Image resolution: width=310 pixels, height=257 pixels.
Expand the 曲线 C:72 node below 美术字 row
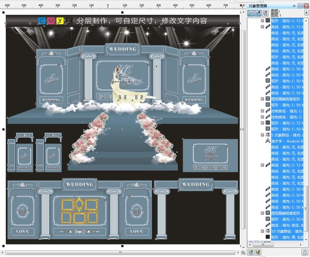(262, 165)
